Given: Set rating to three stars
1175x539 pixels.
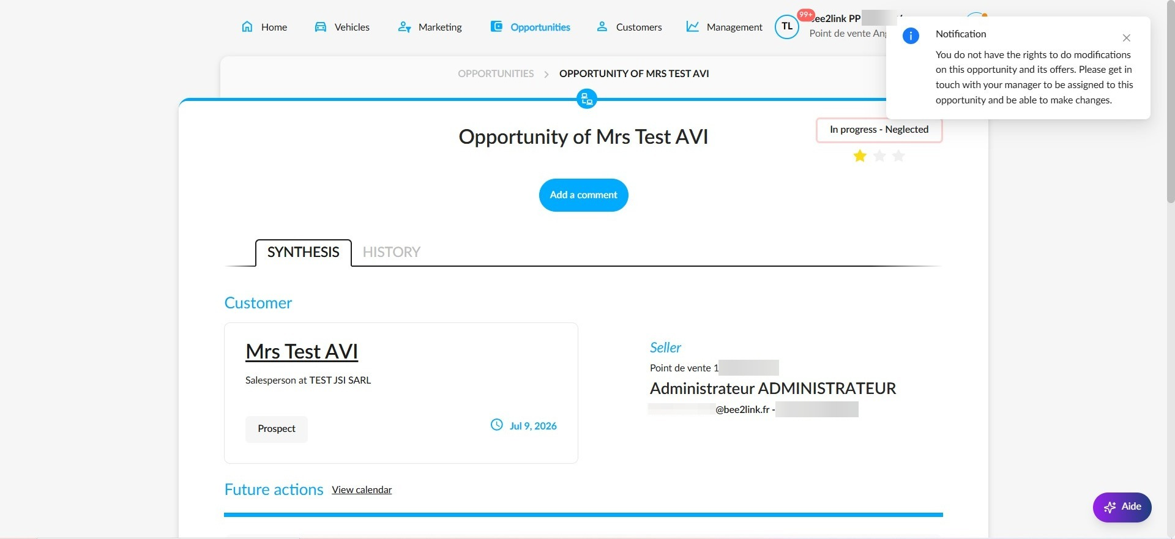Looking at the screenshot, I should 898,156.
